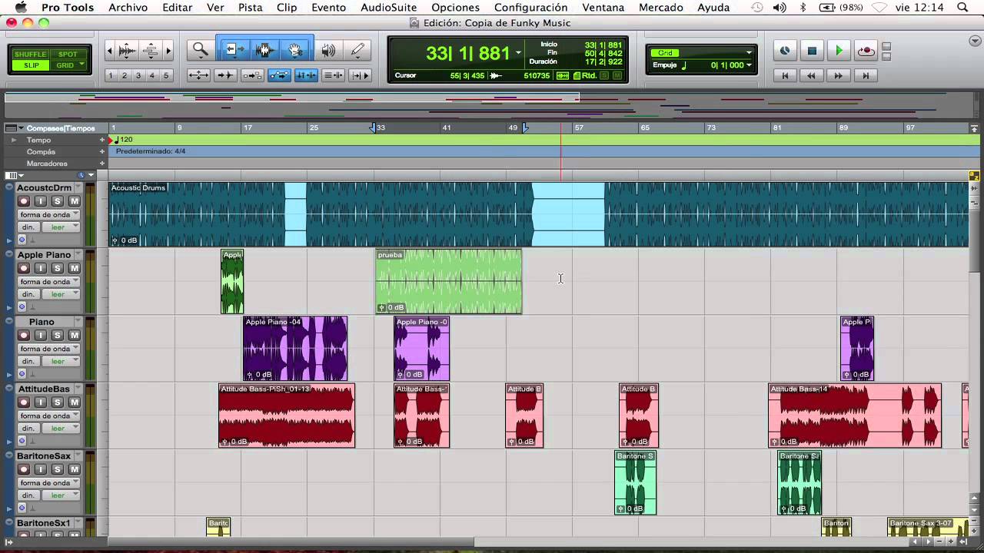Enable Shuffle edit mode
The width and height of the screenshot is (984, 553).
click(x=31, y=55)
